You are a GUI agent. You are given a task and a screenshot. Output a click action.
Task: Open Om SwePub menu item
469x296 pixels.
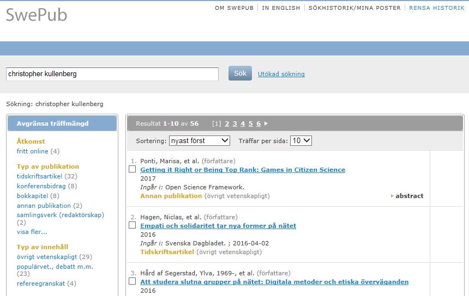pos(234,8)
